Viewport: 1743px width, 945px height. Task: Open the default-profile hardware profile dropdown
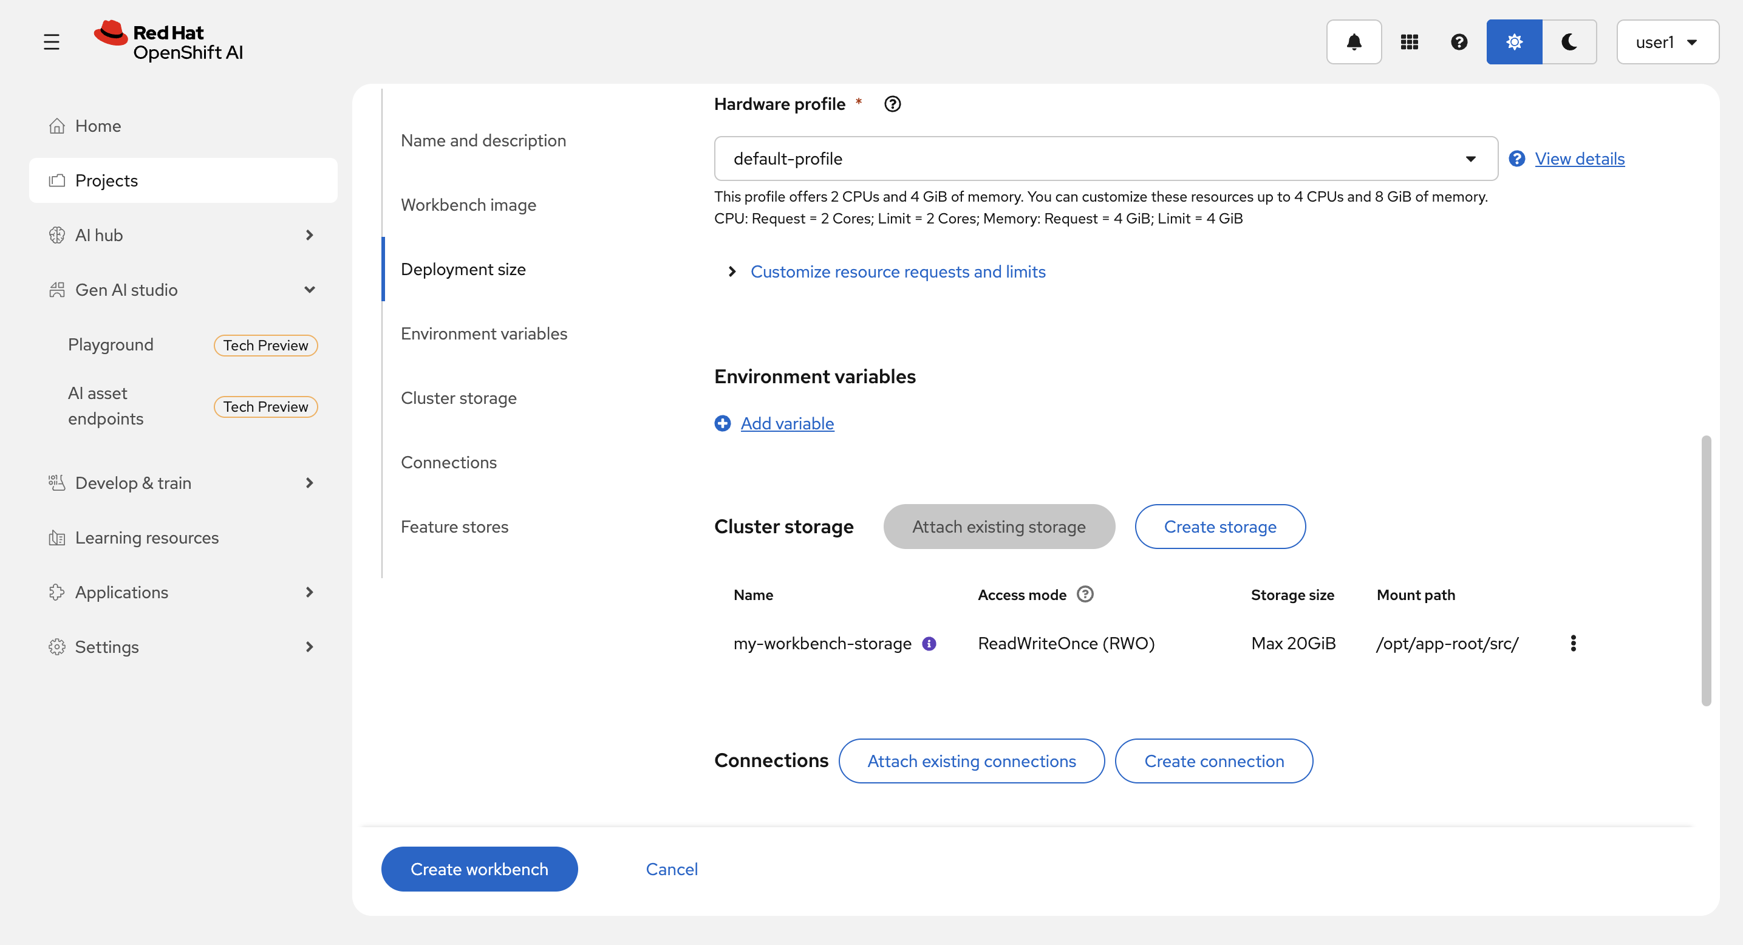tap(1105, 159)
